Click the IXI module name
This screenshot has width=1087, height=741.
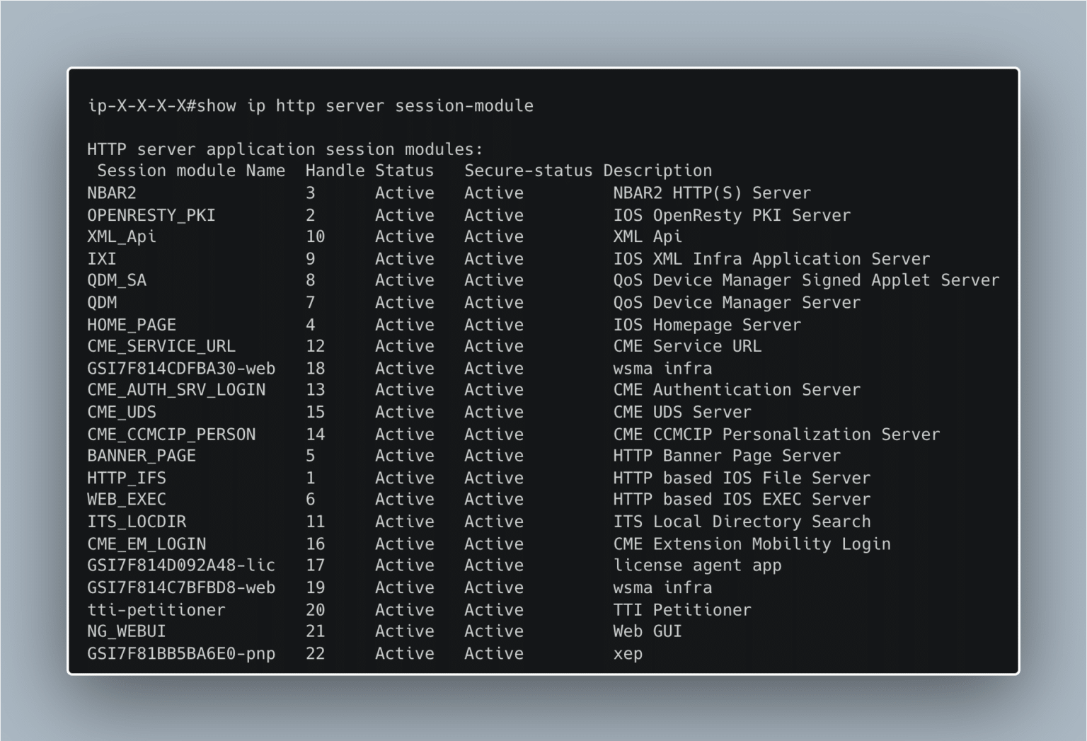[101, 259]
